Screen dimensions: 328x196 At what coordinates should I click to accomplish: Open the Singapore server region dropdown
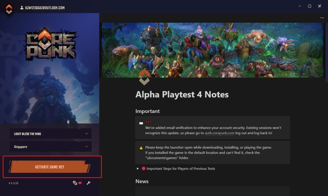click(x=51, y=147)
